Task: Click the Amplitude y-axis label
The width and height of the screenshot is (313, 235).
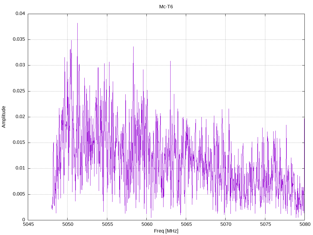Action: coord(4,117)
